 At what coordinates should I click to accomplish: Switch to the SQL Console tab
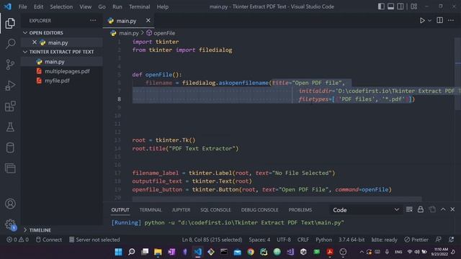(215, 209)
